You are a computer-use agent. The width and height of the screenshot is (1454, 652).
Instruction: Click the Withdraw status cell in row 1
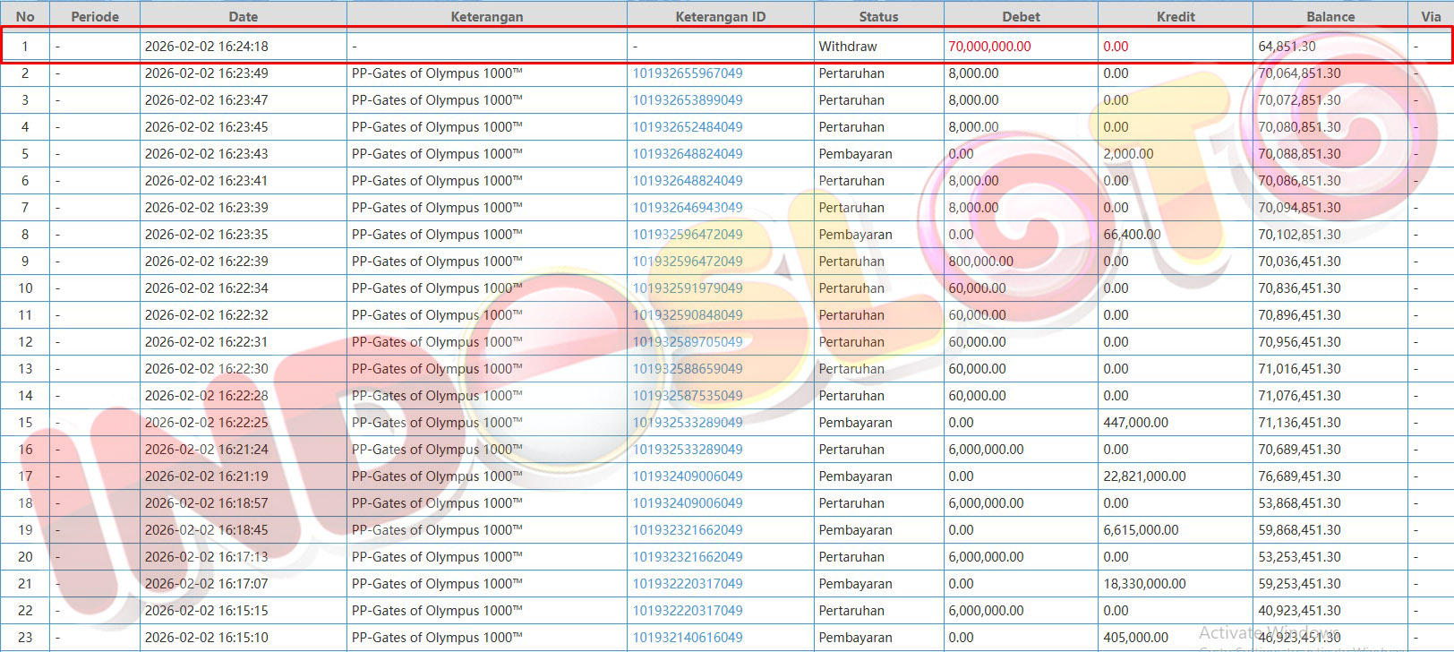847,47
